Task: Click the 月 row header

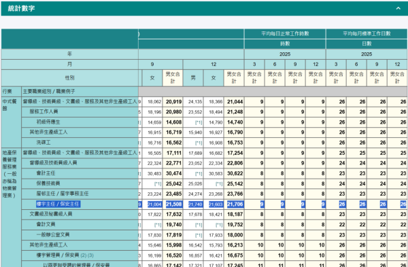Action: [69, 65]
